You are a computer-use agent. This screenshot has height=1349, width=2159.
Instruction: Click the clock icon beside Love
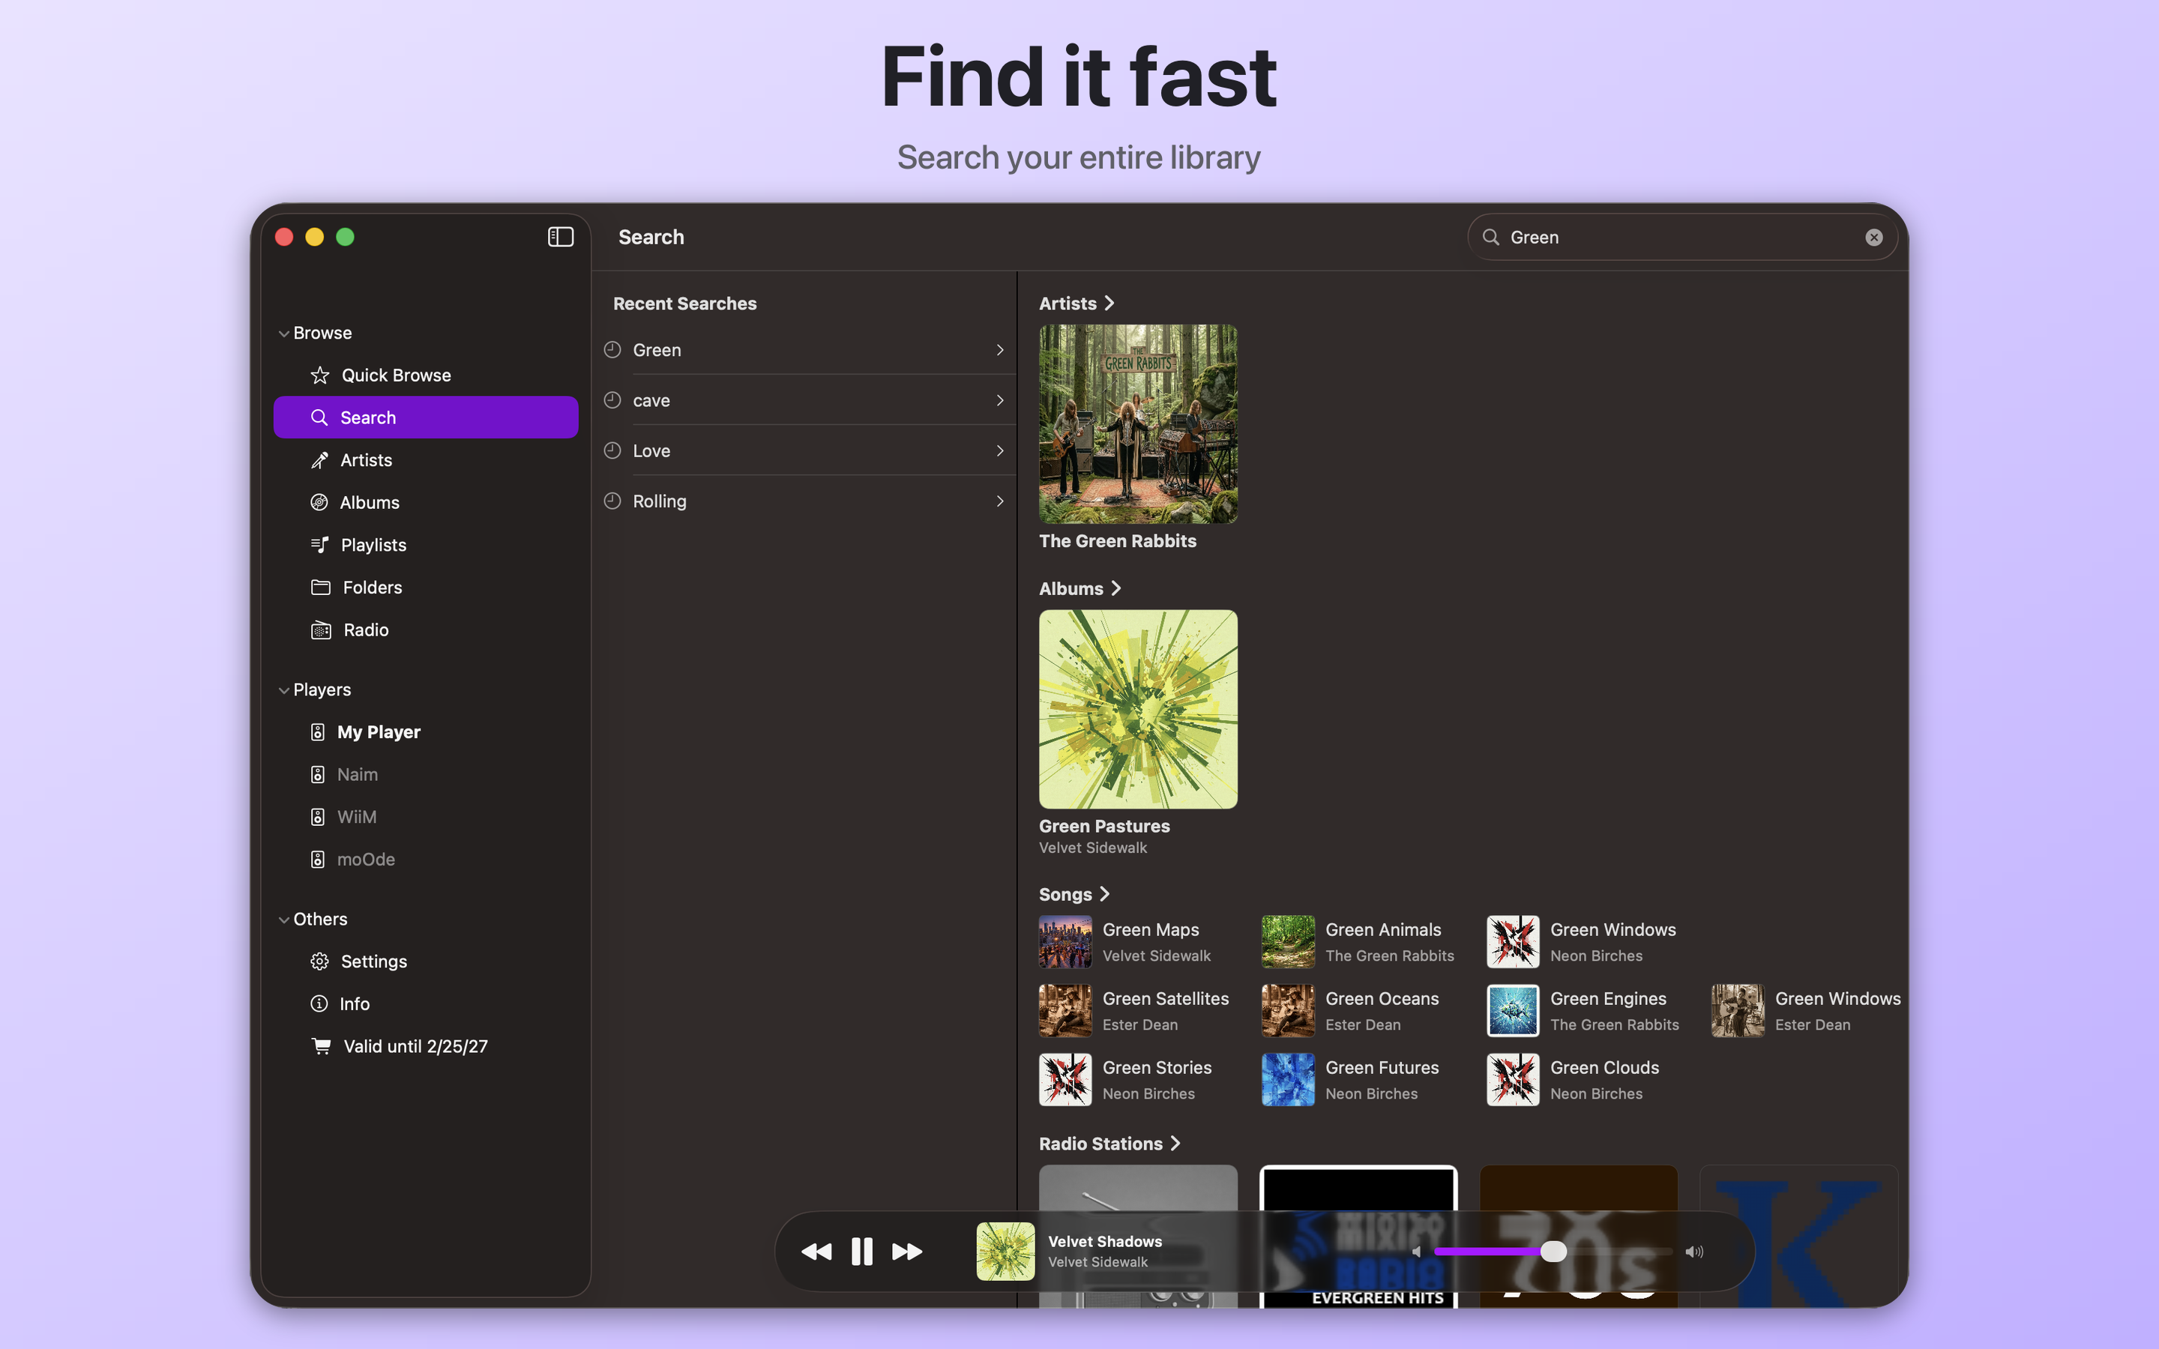pos(612,450)
